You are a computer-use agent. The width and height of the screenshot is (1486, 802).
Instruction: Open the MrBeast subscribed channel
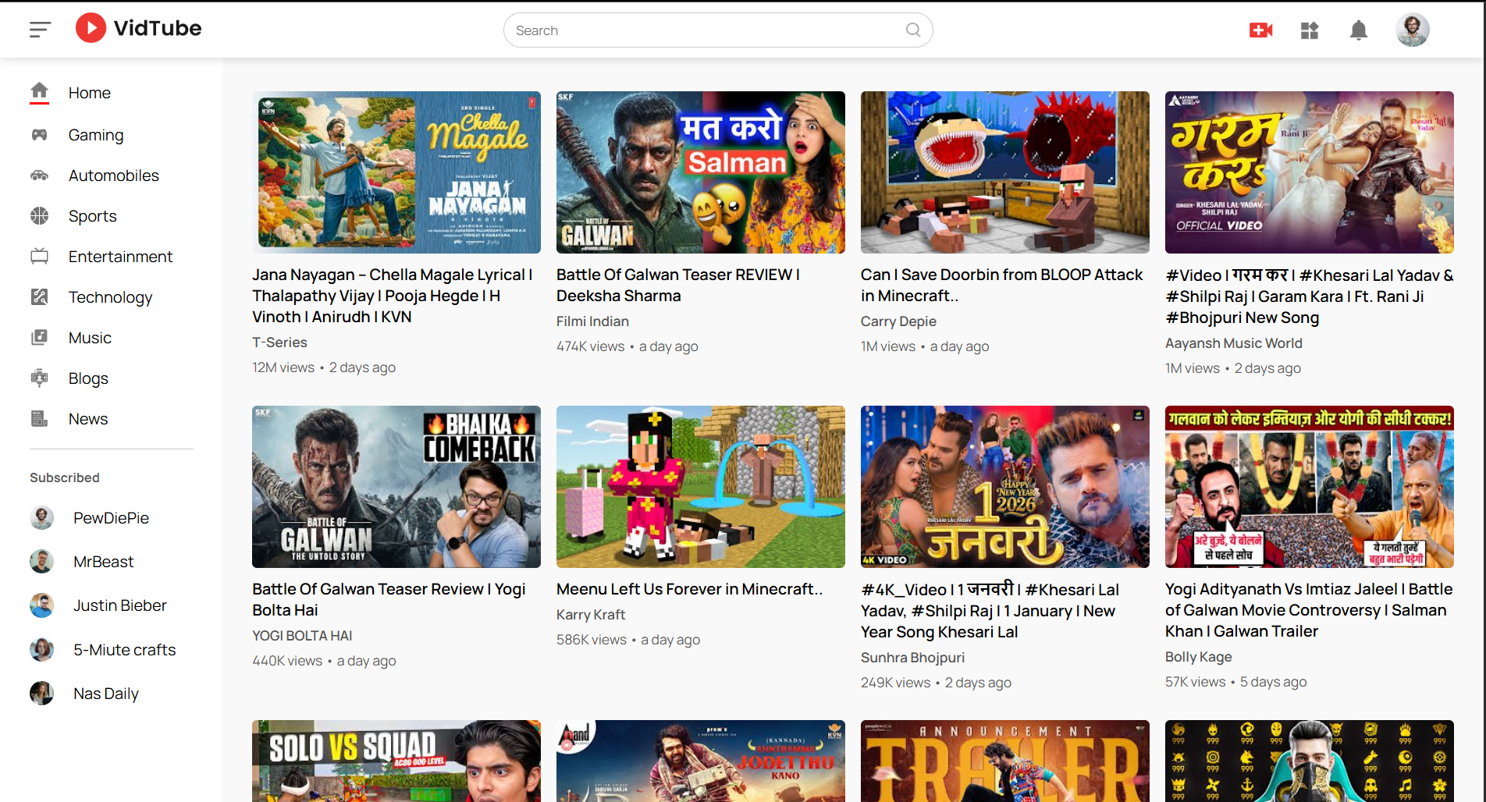pos(103,562)
